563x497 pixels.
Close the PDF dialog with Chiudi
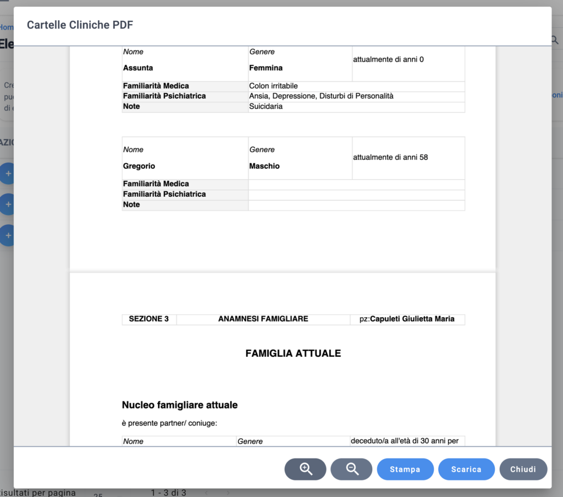tap(523, 469)
